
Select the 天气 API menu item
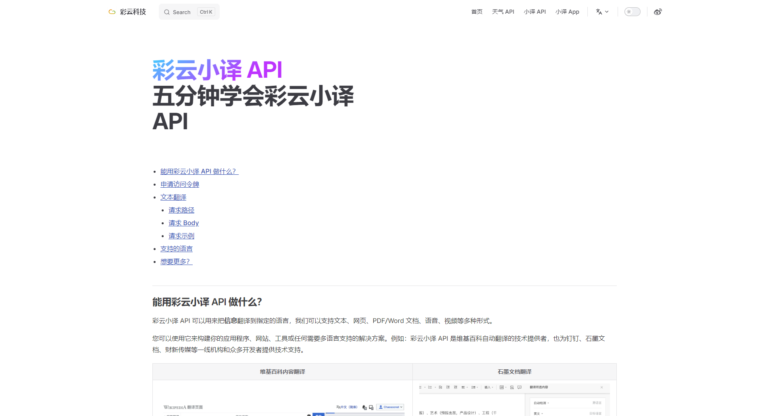click(x=503, y=12)
